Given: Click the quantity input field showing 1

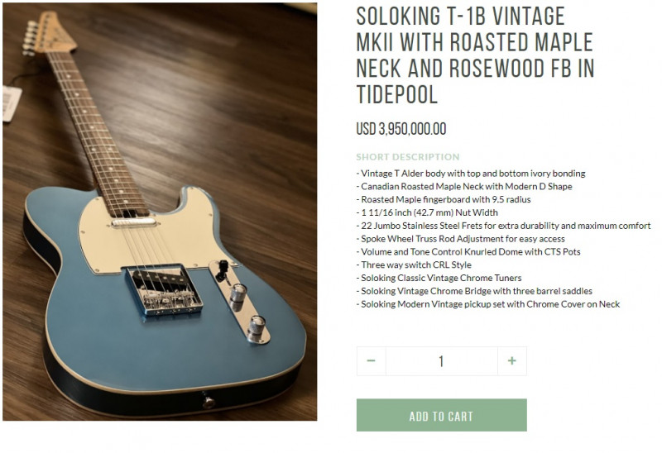Looking at the screenshot, I should [x=442, y=361].
